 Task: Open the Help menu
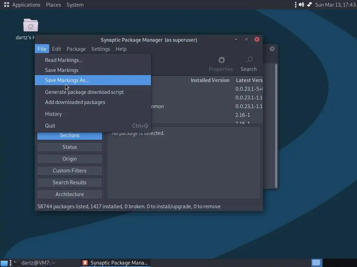pyautogui.click(x=121, y=49)
